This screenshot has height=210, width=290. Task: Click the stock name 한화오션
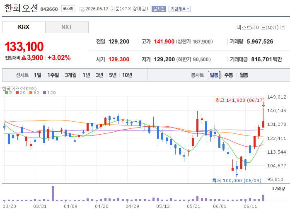coord(21,8)
